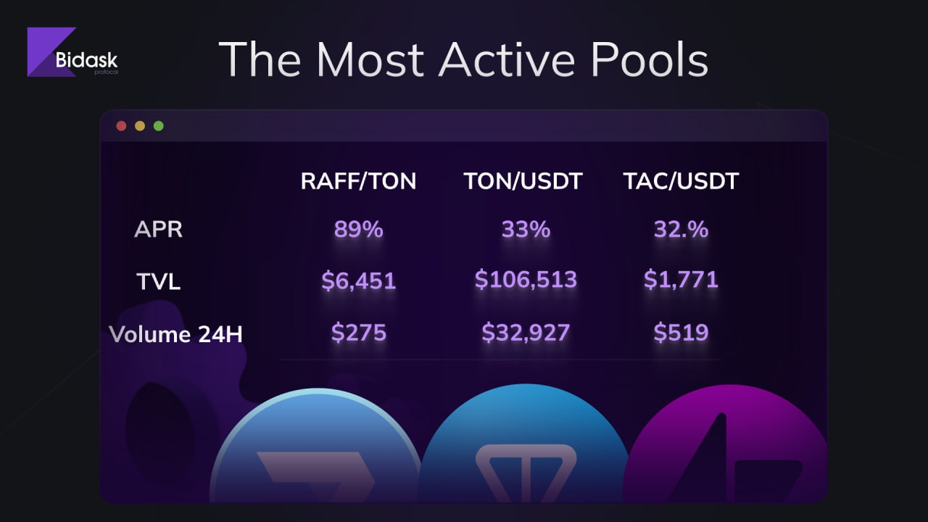
Task: Click the $106,513 TVL value
Action: pyautogui.click(x=526, y=279)
